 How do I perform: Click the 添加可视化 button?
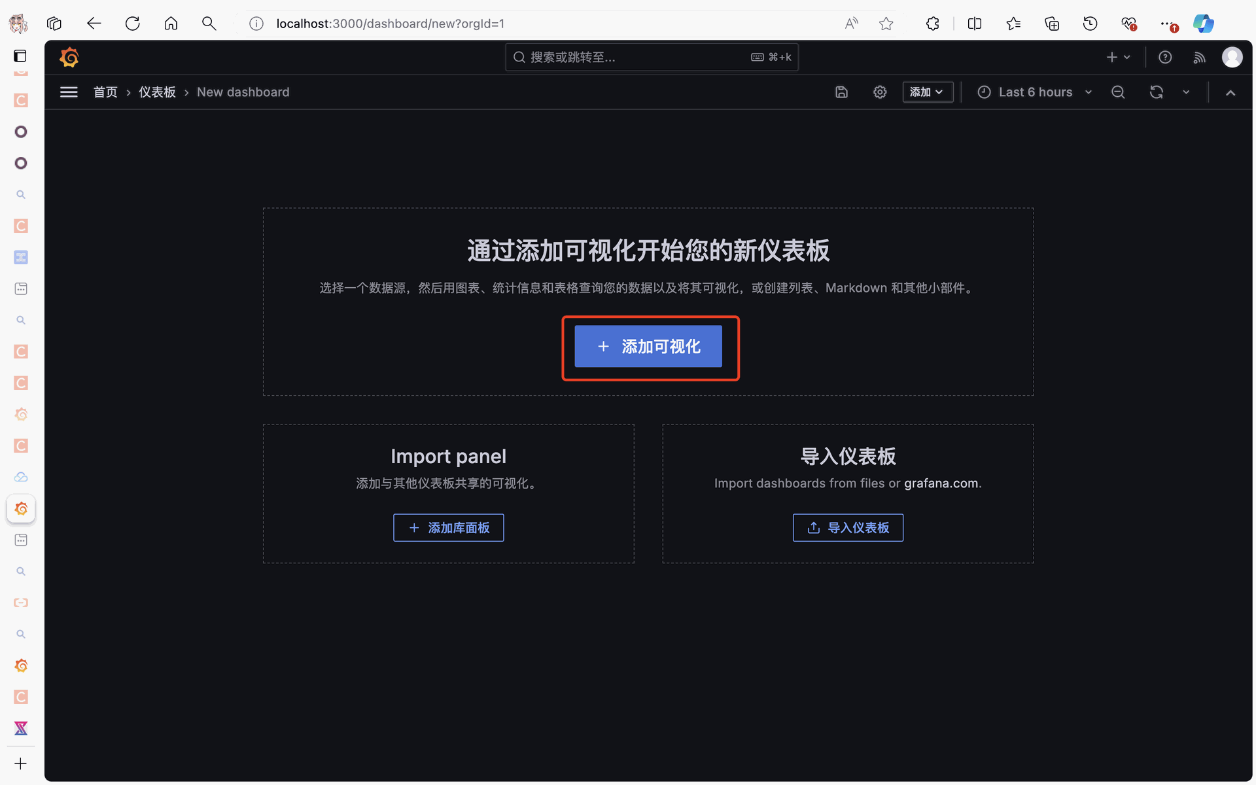coord(648,346)
